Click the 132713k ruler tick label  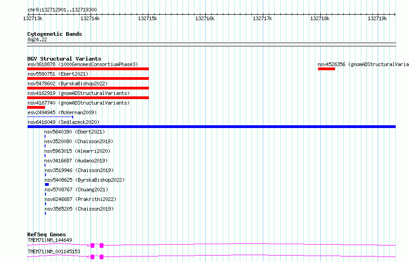point(33,18)
